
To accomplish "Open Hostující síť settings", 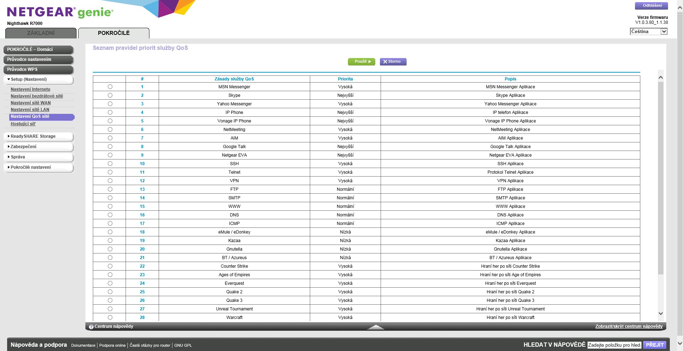I will (23, 124).
